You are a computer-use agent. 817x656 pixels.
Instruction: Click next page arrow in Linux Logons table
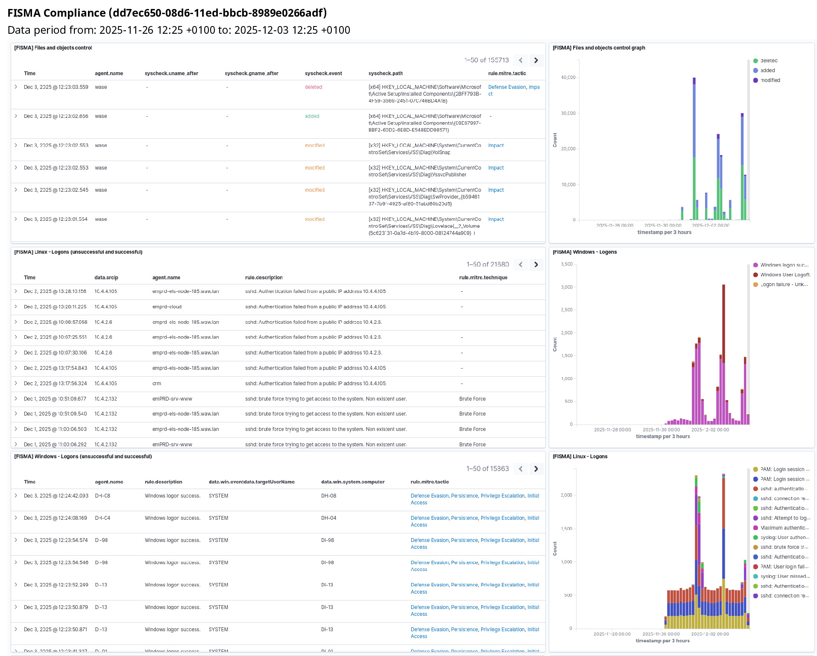pos(536,264)
